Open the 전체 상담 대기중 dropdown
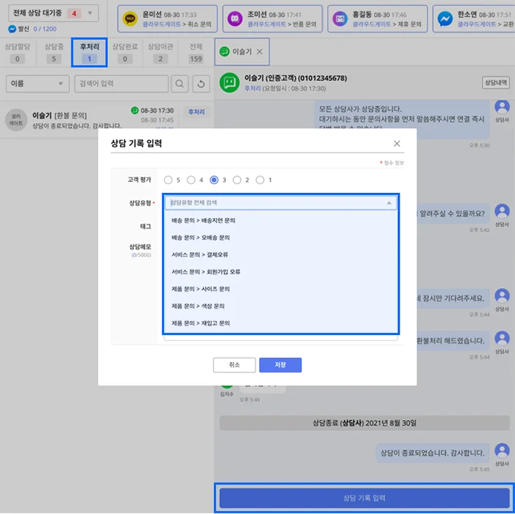The image size is (515, 514). [x=53, y=13]
